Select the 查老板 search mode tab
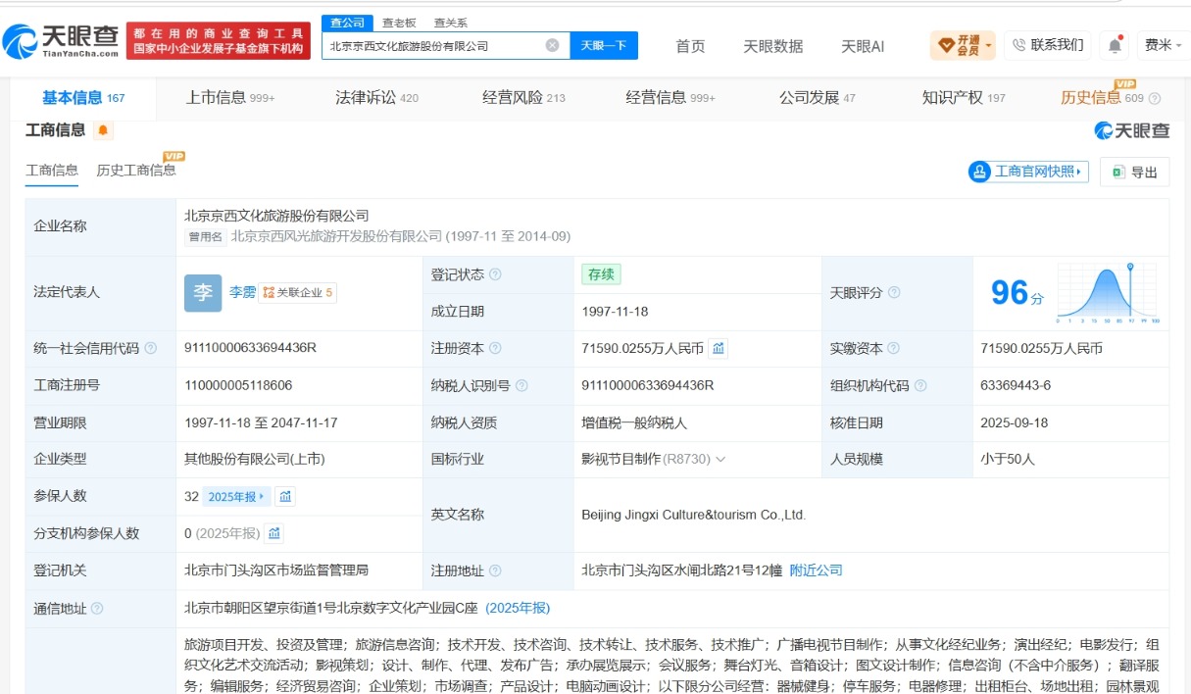Image resolution: width=1191 pixels, height=694 pixels. click(x=399, y=23)
